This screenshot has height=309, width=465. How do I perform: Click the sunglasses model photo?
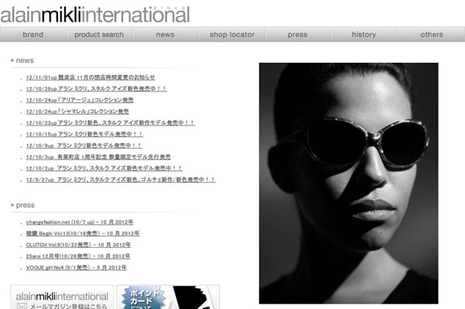pyautogui.click(x=349, y=183)
